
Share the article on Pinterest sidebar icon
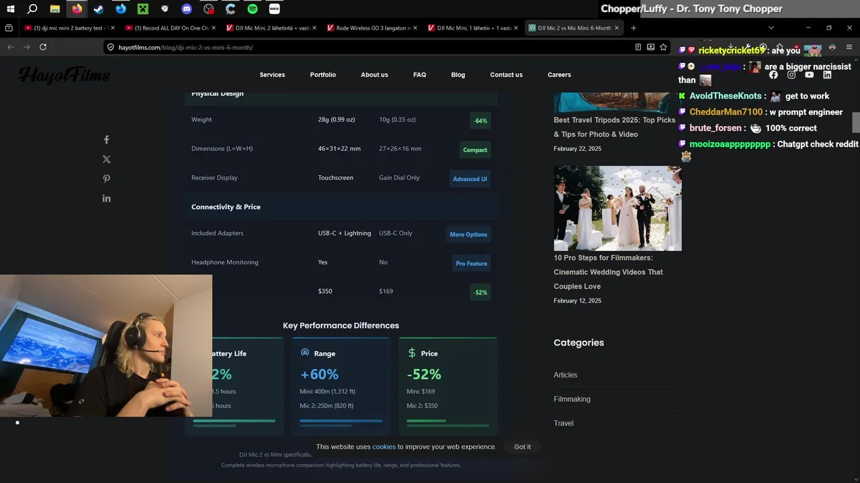click(106, 178)
